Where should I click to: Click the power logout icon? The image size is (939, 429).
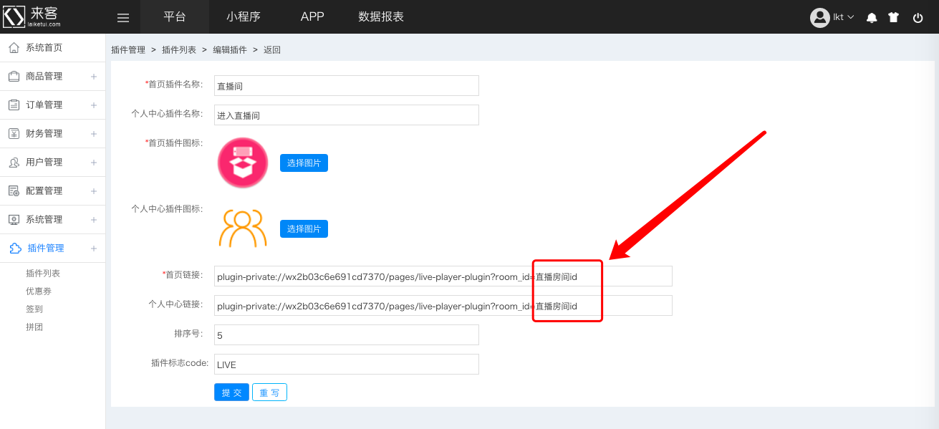[918, 18]
